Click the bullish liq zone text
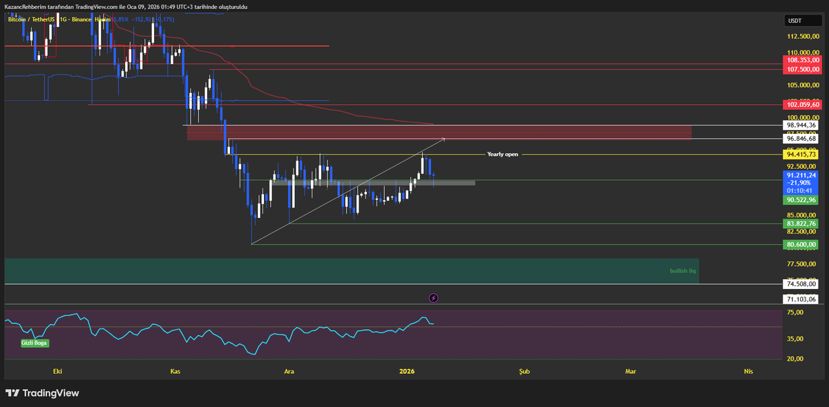 (x=683, y=271)
